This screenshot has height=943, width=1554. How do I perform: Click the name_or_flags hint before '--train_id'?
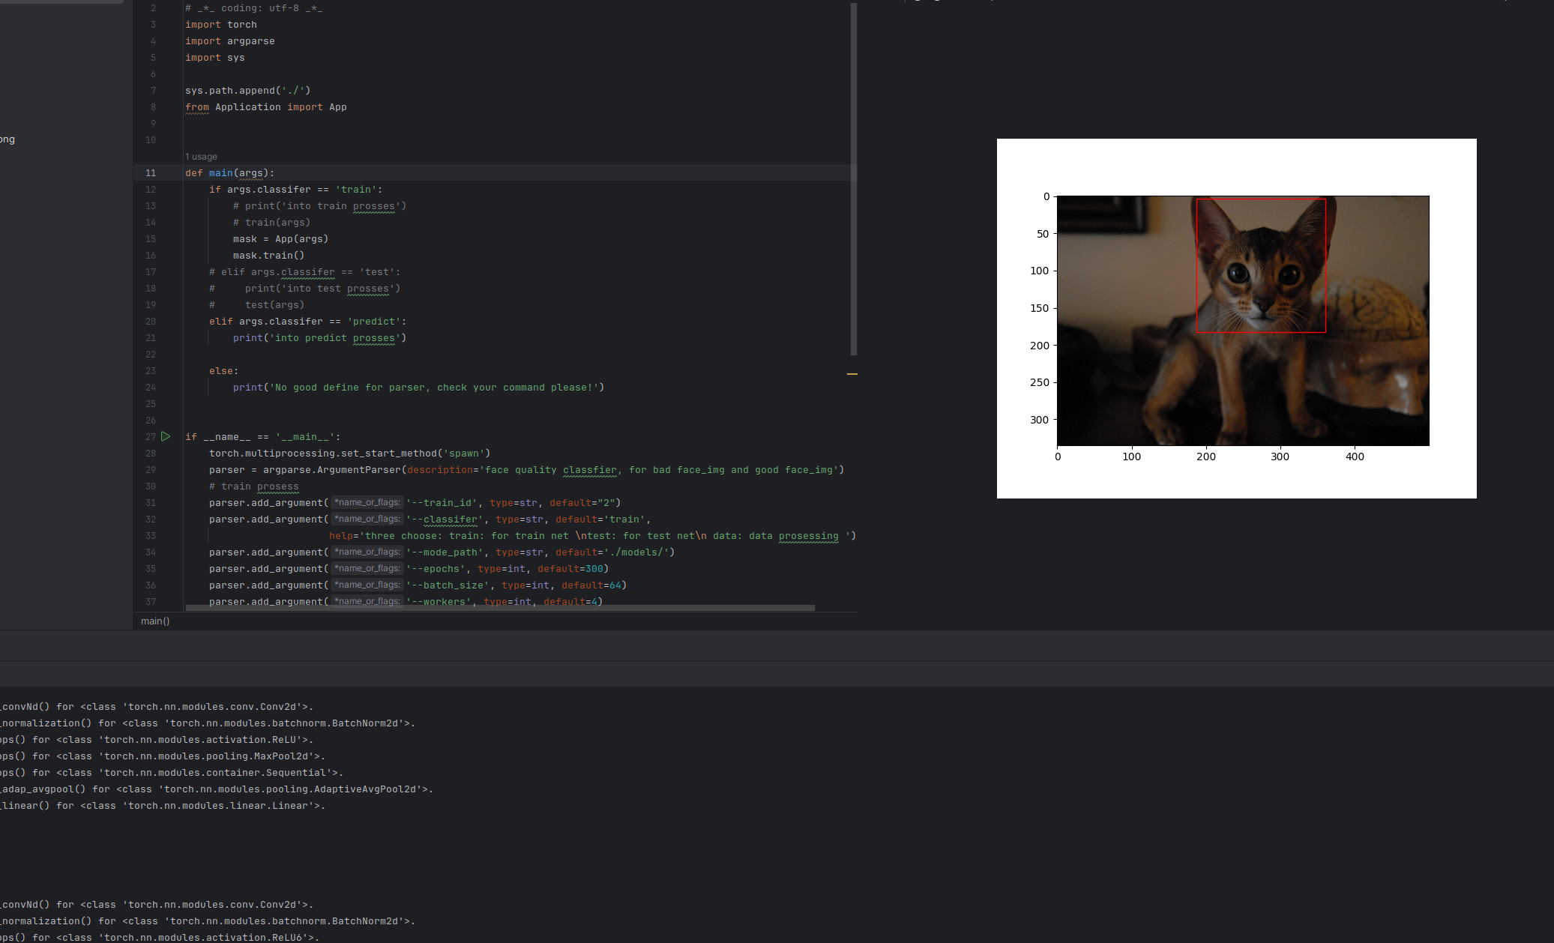pos(367,503)
